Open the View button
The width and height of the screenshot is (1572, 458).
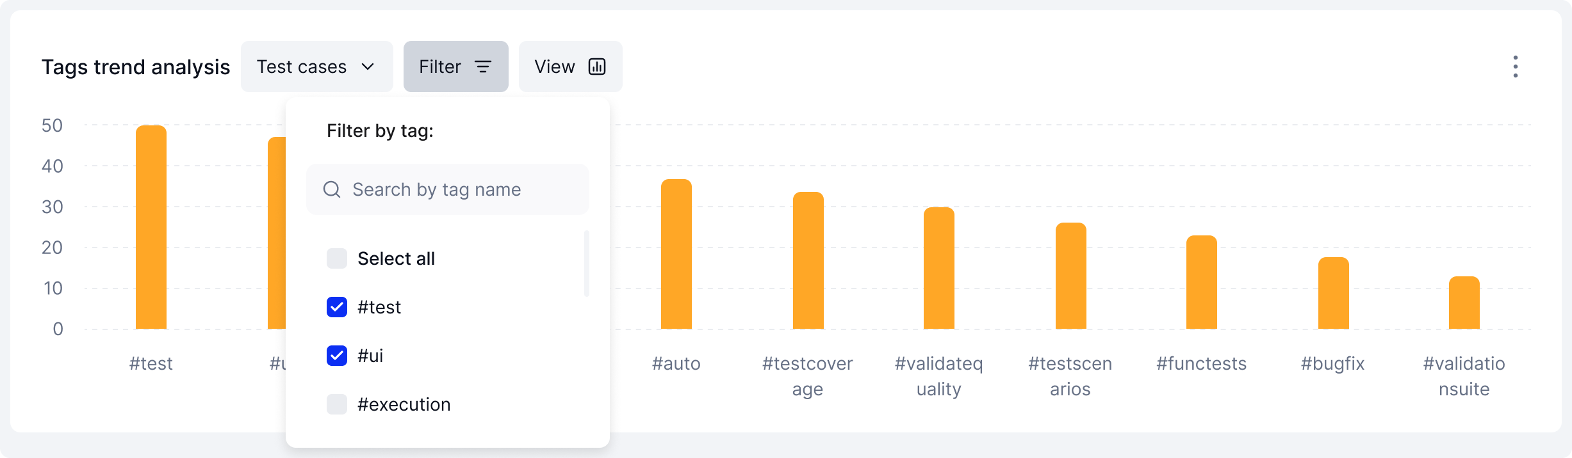coord(570,67)
